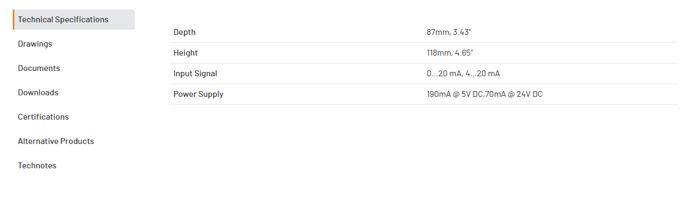This screenshot has height=199, width=700.
Task: Select the Power Supply row label
Action: (198, 94)
